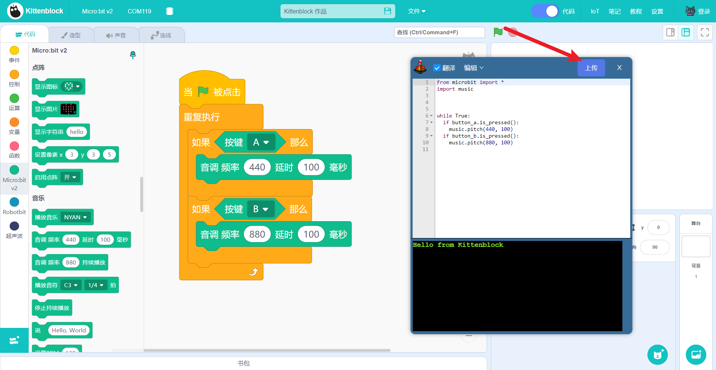
Task: Switch to the 造型 tab
Action: point(71,35)
